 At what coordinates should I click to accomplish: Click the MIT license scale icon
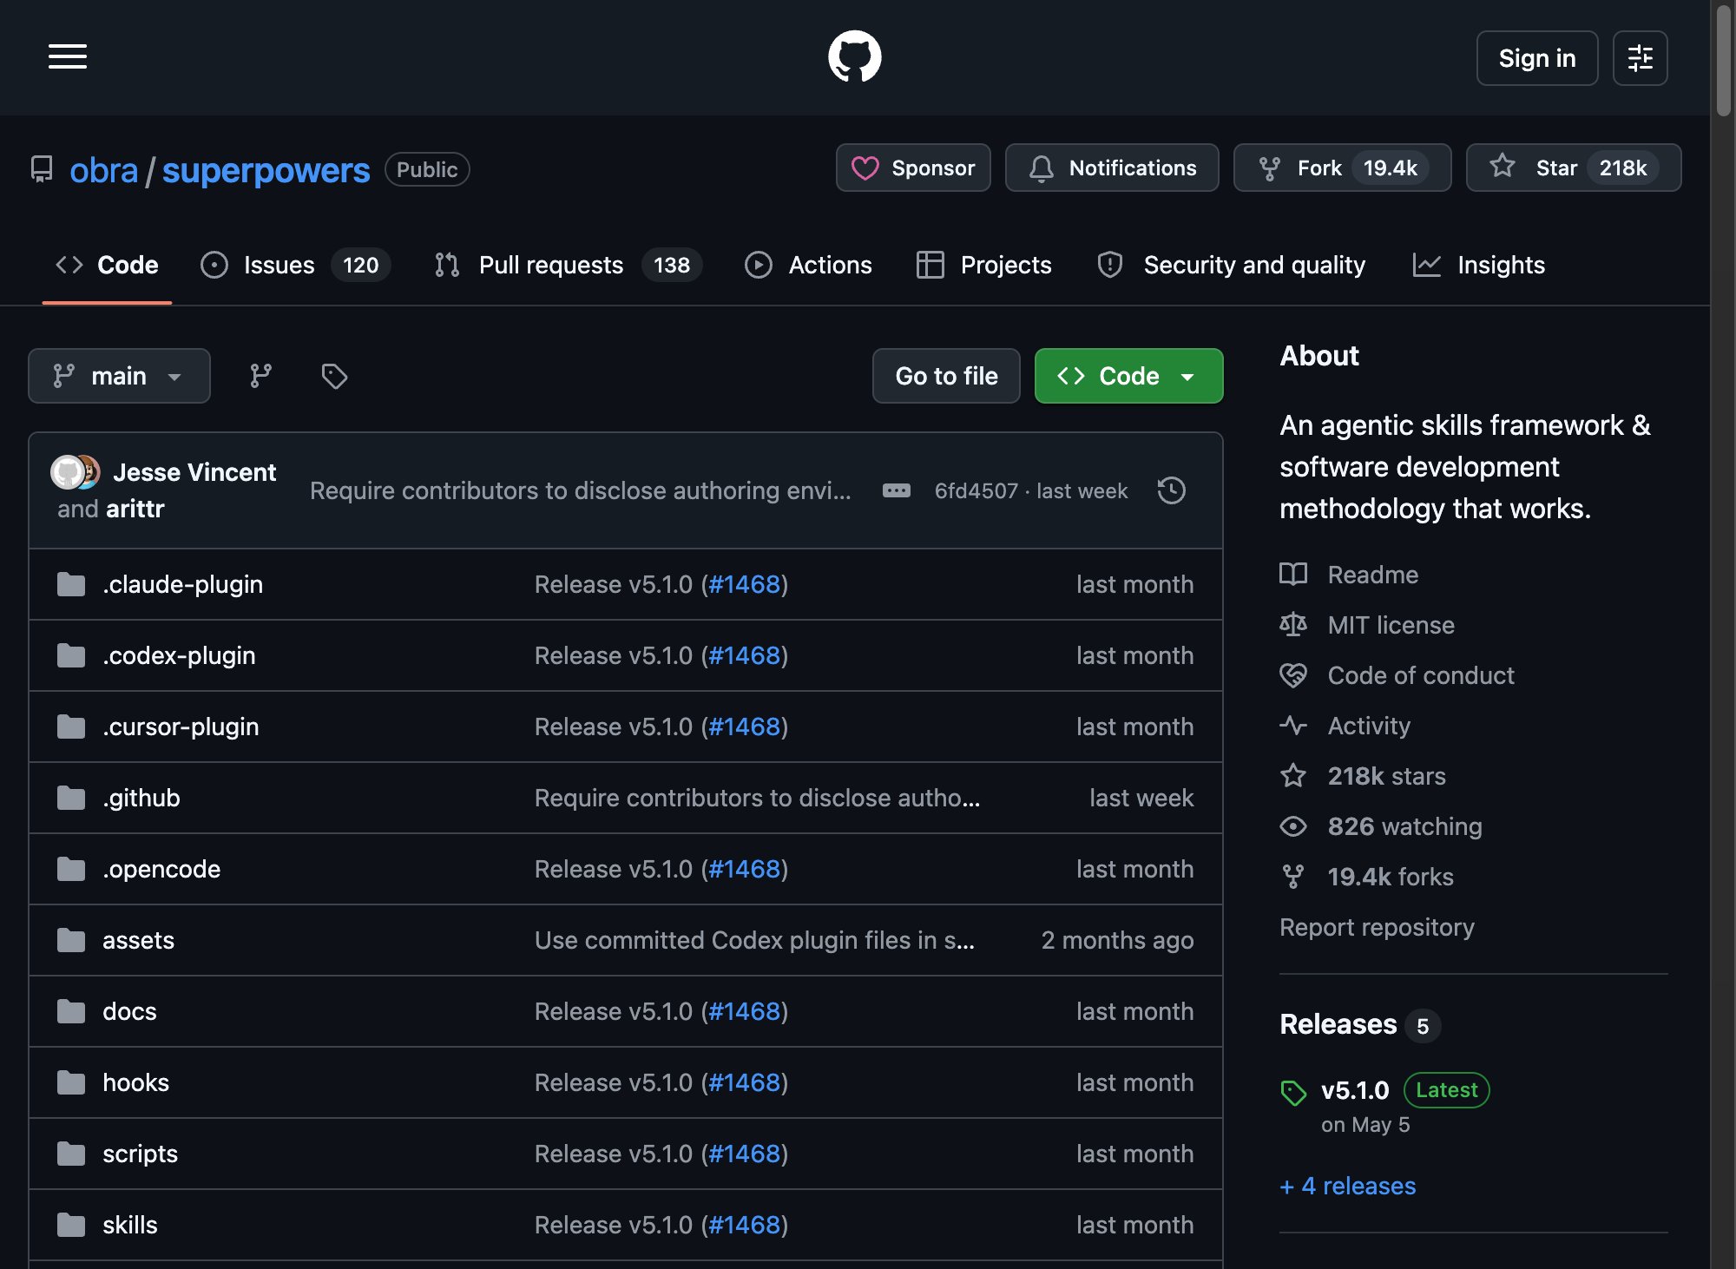coord(1293,625)
